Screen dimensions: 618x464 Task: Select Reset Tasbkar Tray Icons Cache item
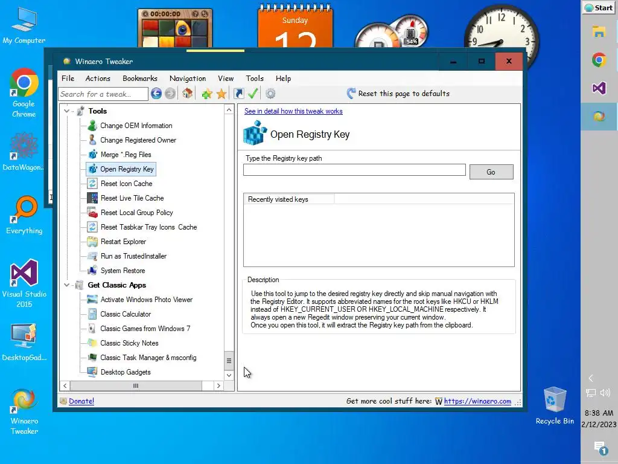(x=148, y=227)
